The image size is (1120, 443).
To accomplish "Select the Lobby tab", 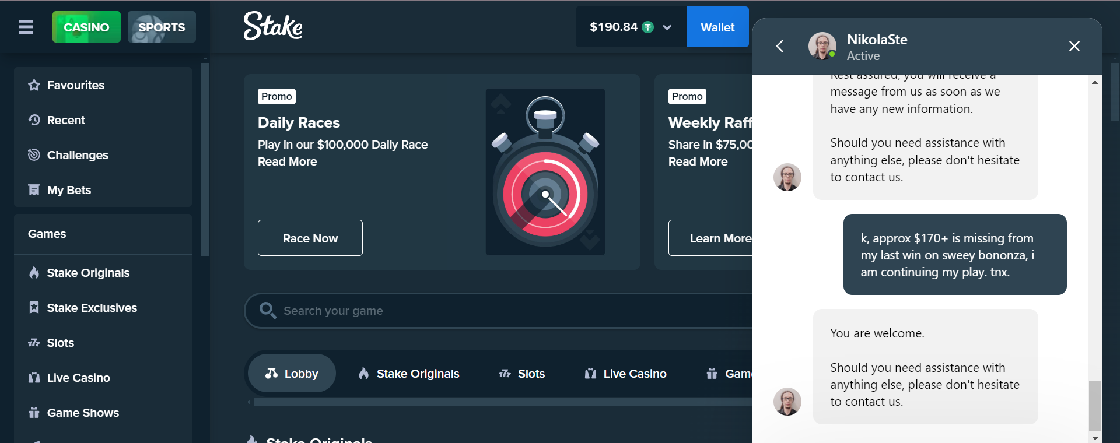I will [292, 373].
